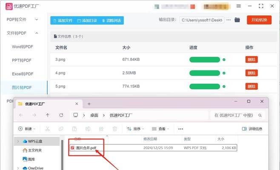Image resolution: width=280 pixels, height=170 pixels.
Task: Select Word转PDF in sidebar
Action: point(23,47)
